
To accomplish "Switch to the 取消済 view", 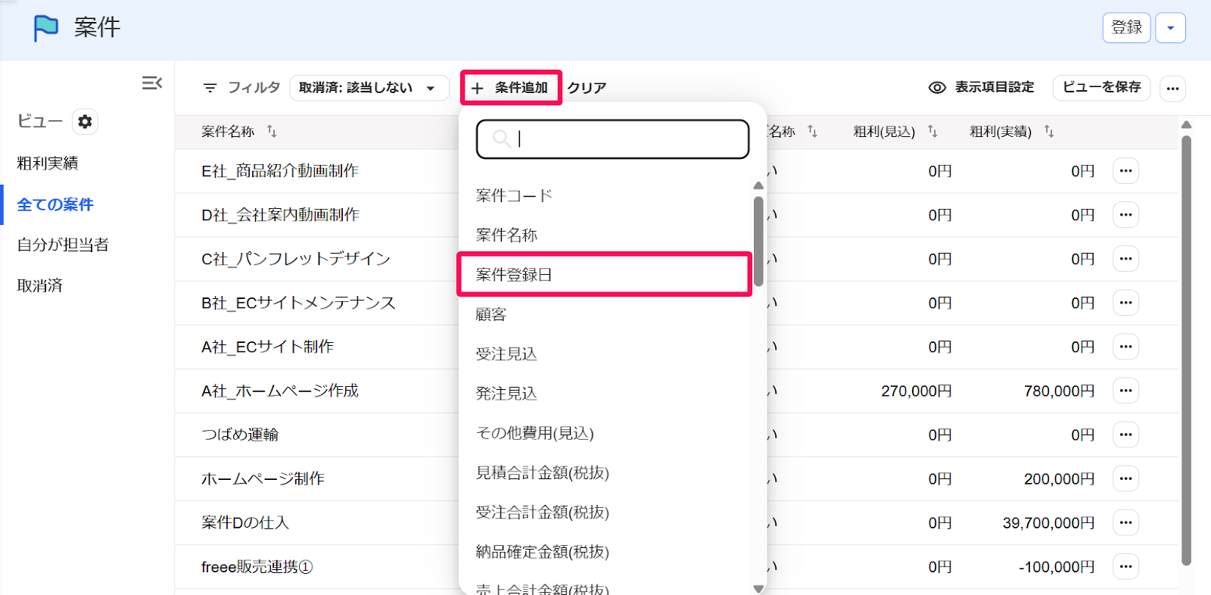I will click(40, 285).
